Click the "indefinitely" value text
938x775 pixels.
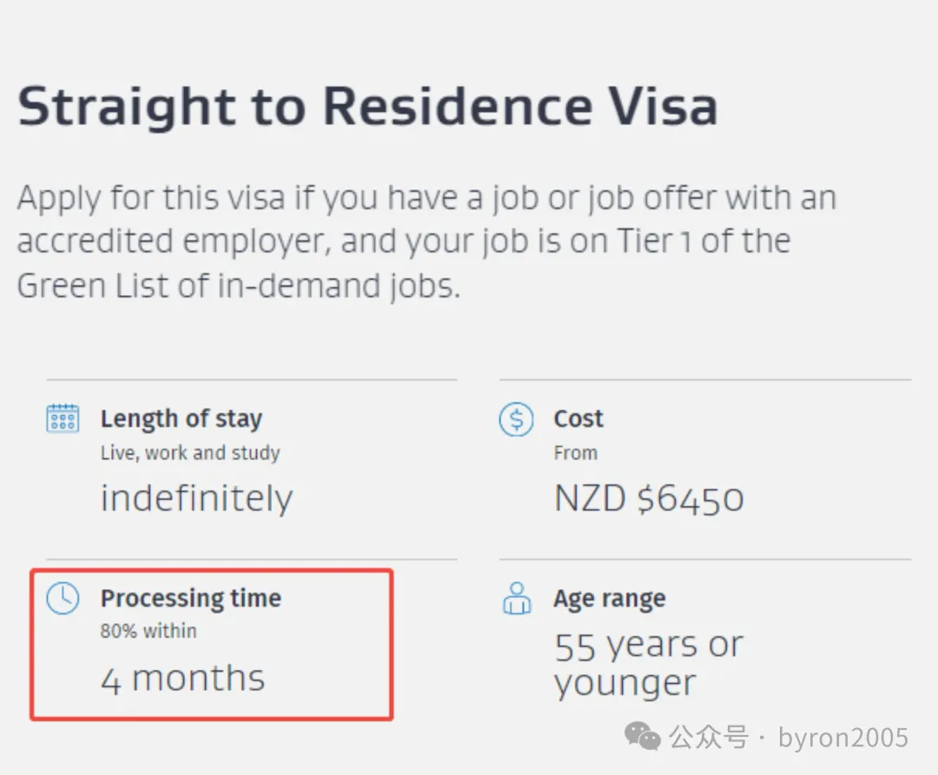[x=196, y=498]
